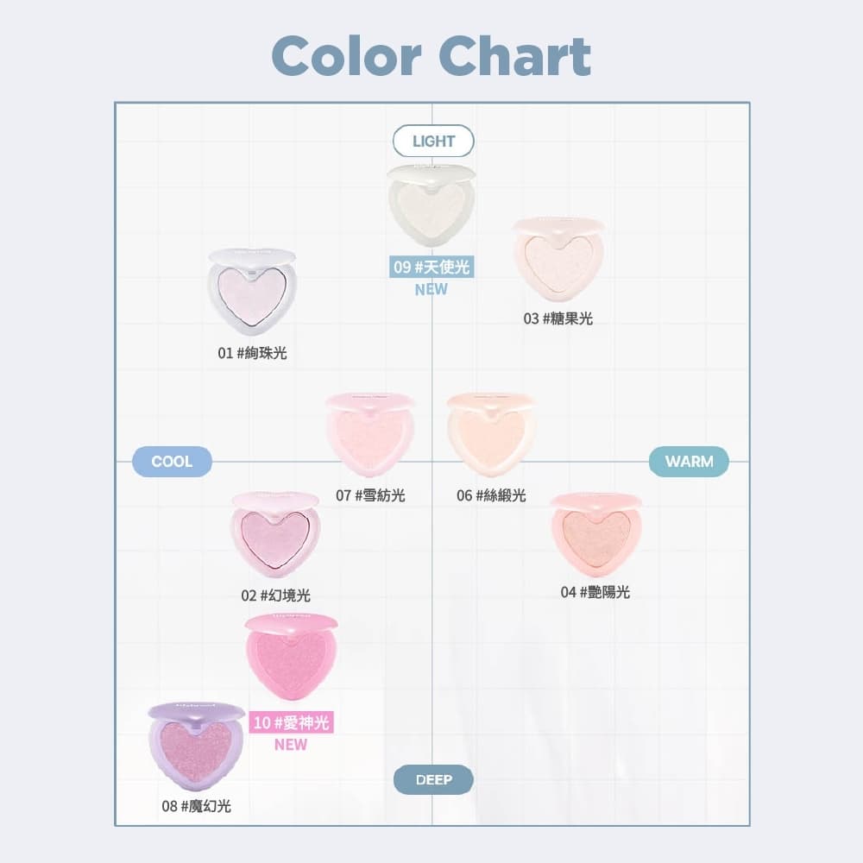Click the DEEP axis label

coord(433,779)
